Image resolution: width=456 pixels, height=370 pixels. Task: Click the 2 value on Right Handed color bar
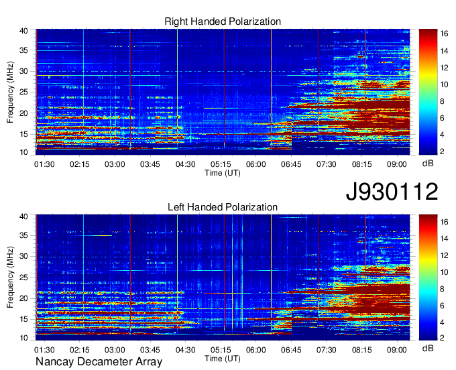443,151
